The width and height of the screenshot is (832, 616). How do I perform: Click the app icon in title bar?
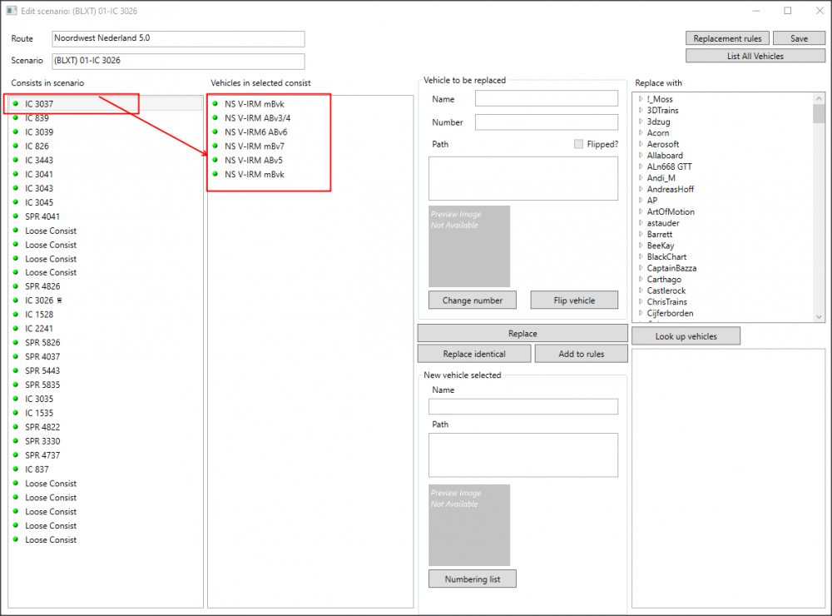coord(11,11)
